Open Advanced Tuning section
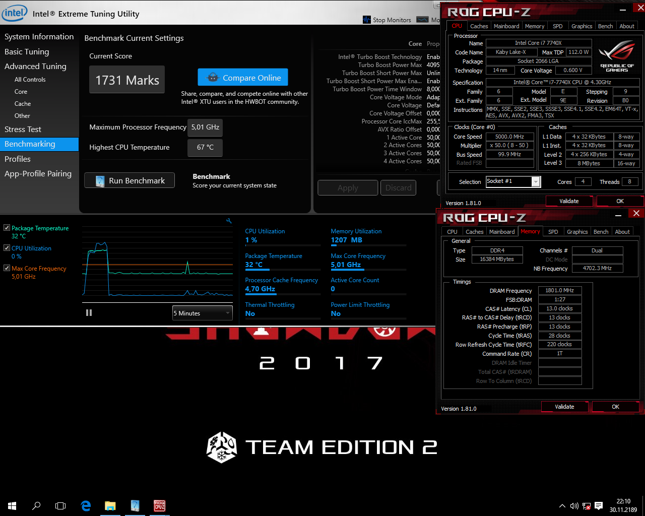 point(35,66)
